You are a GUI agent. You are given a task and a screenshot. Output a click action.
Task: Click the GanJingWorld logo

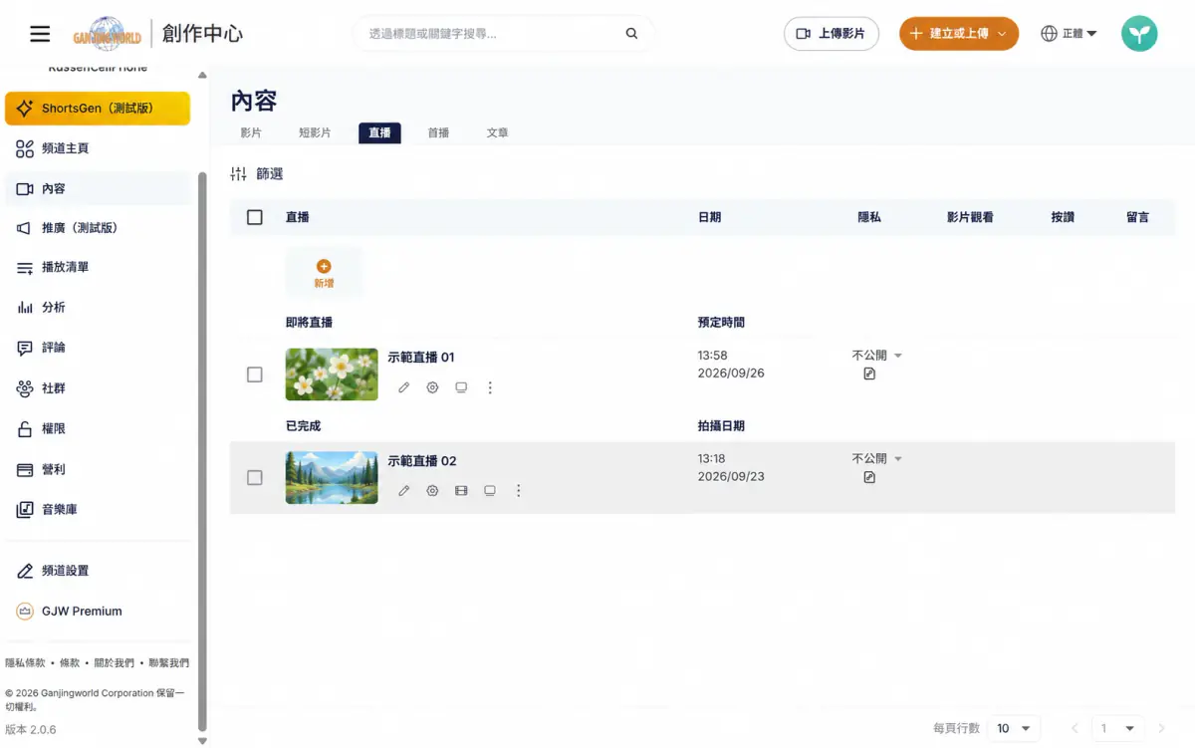pos(108,34)
